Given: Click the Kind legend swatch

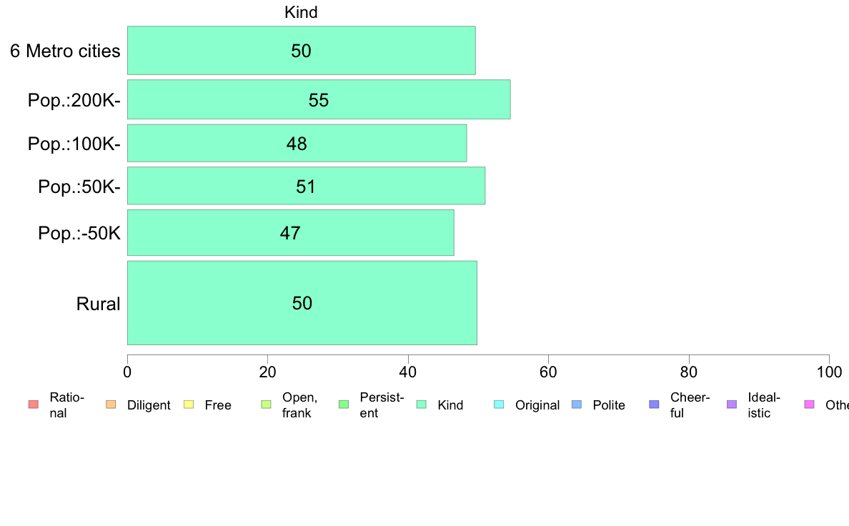Looking at the screenshot, I should (x=421, y=405).
